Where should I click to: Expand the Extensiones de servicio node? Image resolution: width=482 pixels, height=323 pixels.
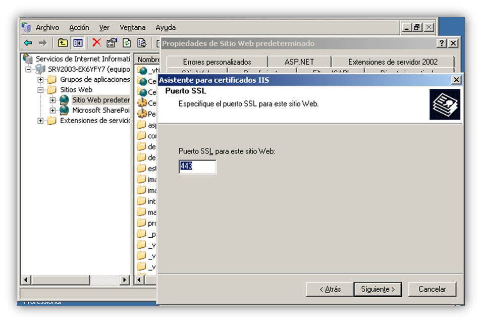[40, 121]
